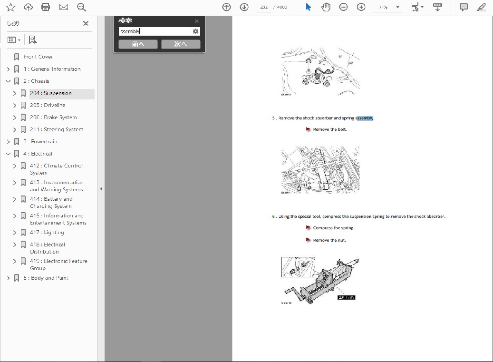The image size is (493, 362).
Task: Select 3 : Powertrain bookmark text
Action: (40, 142)
